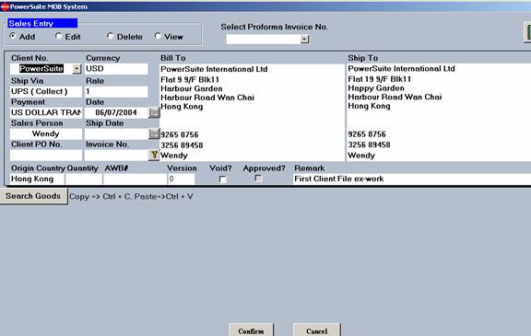Click Bill To number 3256 89458

pos(182,145)
